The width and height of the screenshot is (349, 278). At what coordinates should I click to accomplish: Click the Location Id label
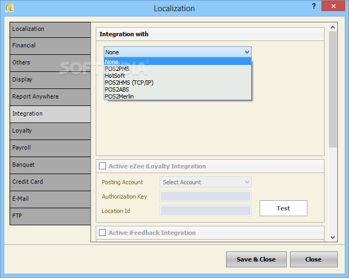coord(116,211)
